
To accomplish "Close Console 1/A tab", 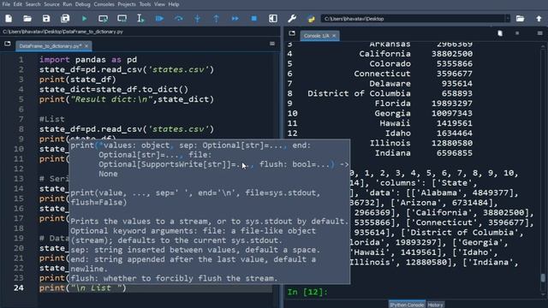I will click(x=334, y=36).
